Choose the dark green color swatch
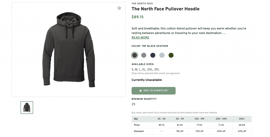This screenshot has height=137, width=270. [x=171, y=55]
